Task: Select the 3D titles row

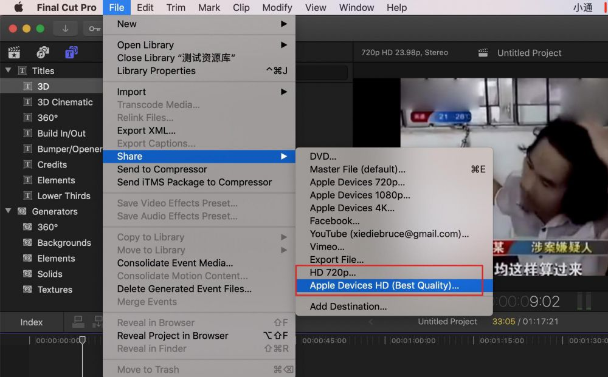Action: [51, 86]
